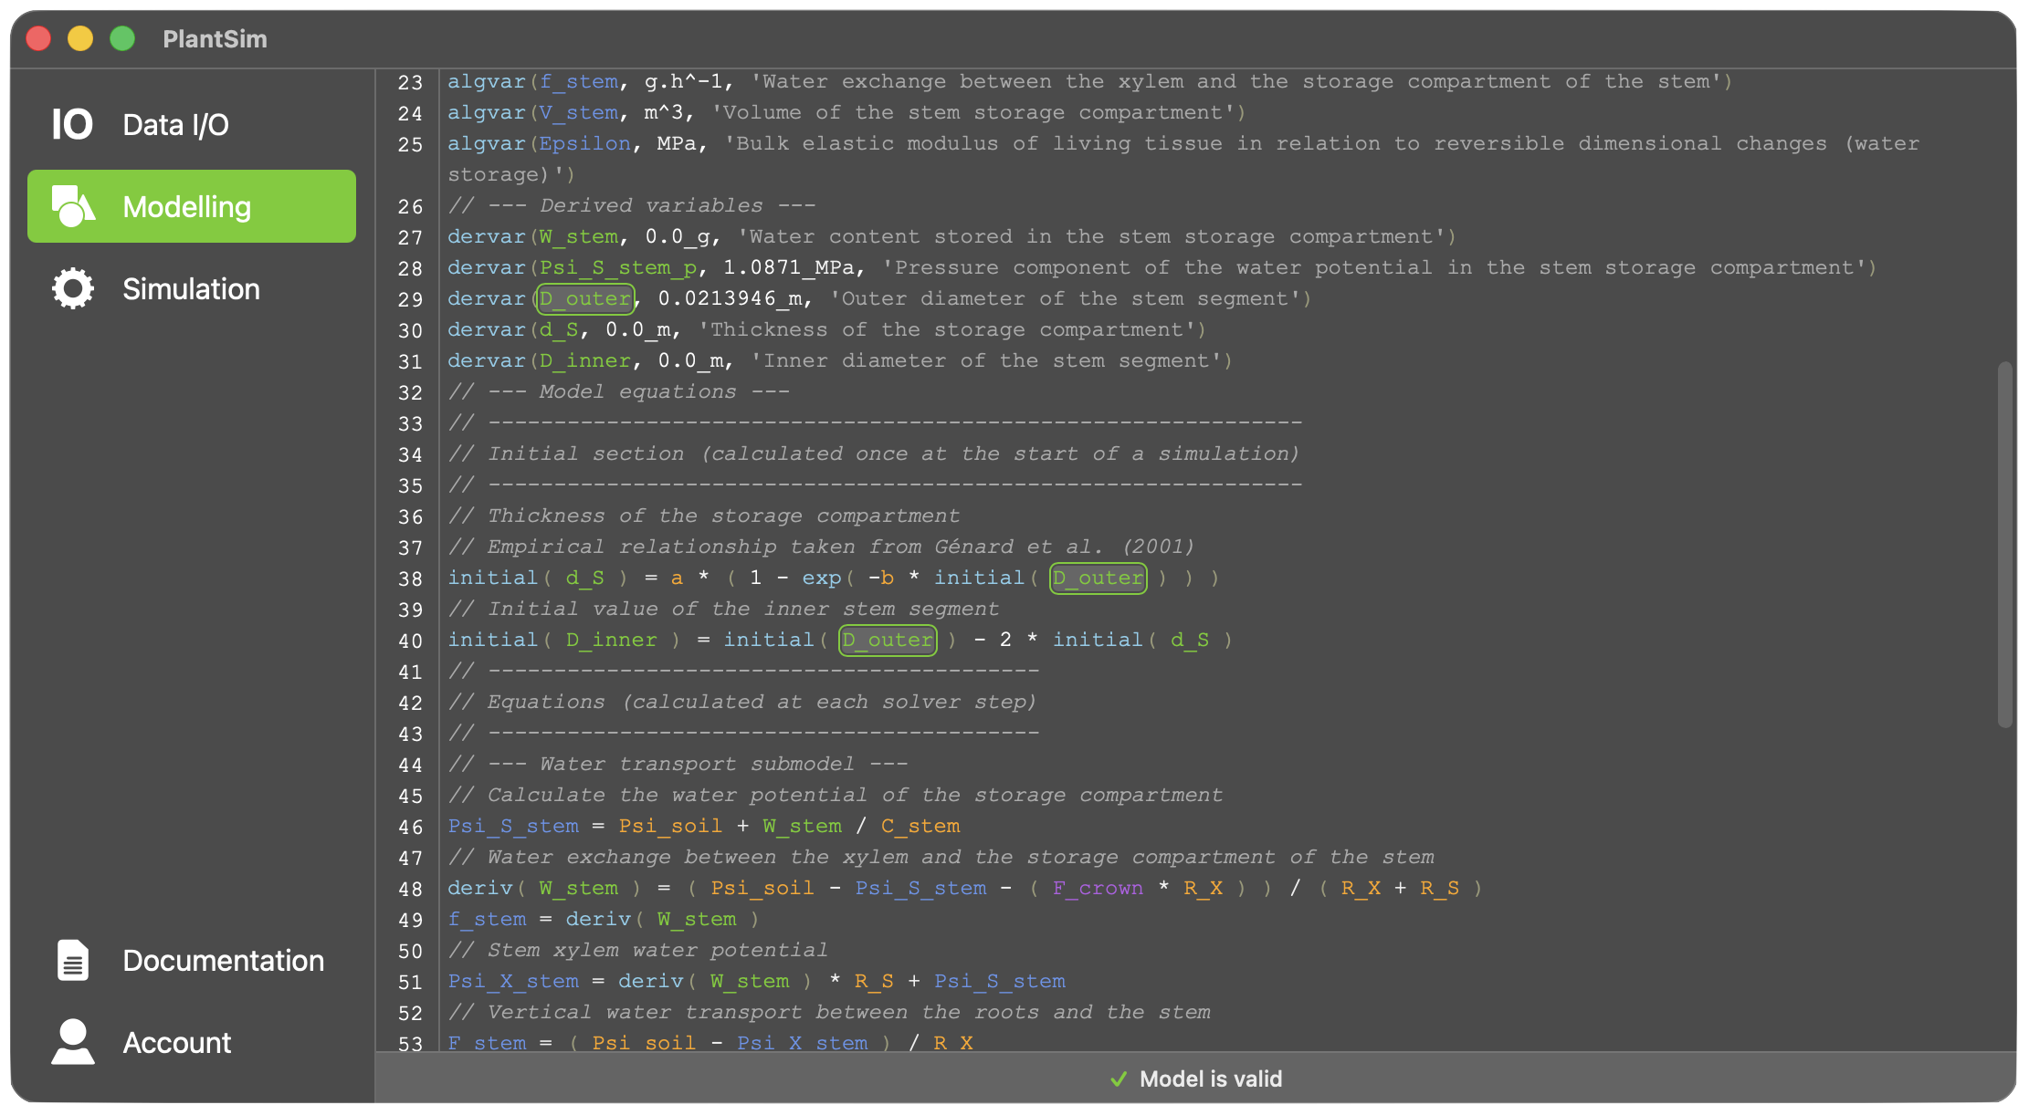The height and width of the screenshot is (1115, 2029).
Task: Click the W_stem variable on line 48
Action: [x=578, y=888]
